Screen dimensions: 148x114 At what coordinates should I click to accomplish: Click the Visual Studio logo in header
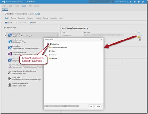(x=4, y=2)
